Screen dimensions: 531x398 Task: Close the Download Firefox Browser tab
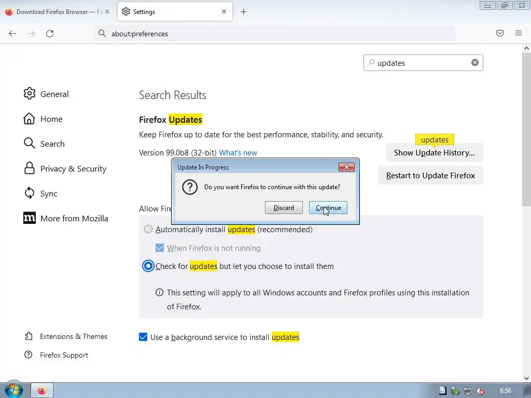pos(107,11)
